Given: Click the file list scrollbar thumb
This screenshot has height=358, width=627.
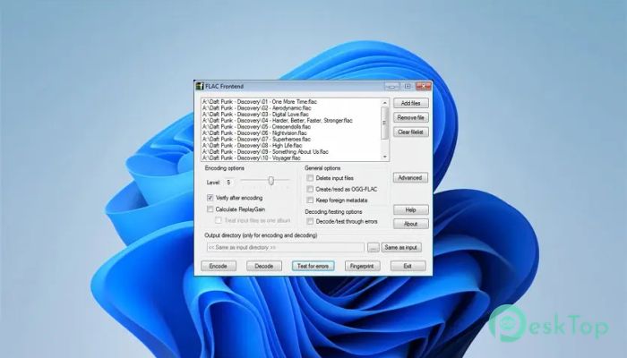Looking at the screenshot, I should coord(384,123).
